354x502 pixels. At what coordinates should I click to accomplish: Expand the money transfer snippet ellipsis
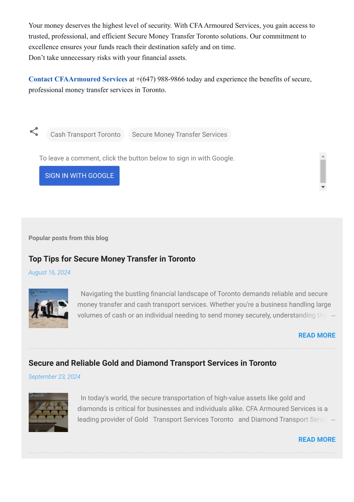click(333, 316)
